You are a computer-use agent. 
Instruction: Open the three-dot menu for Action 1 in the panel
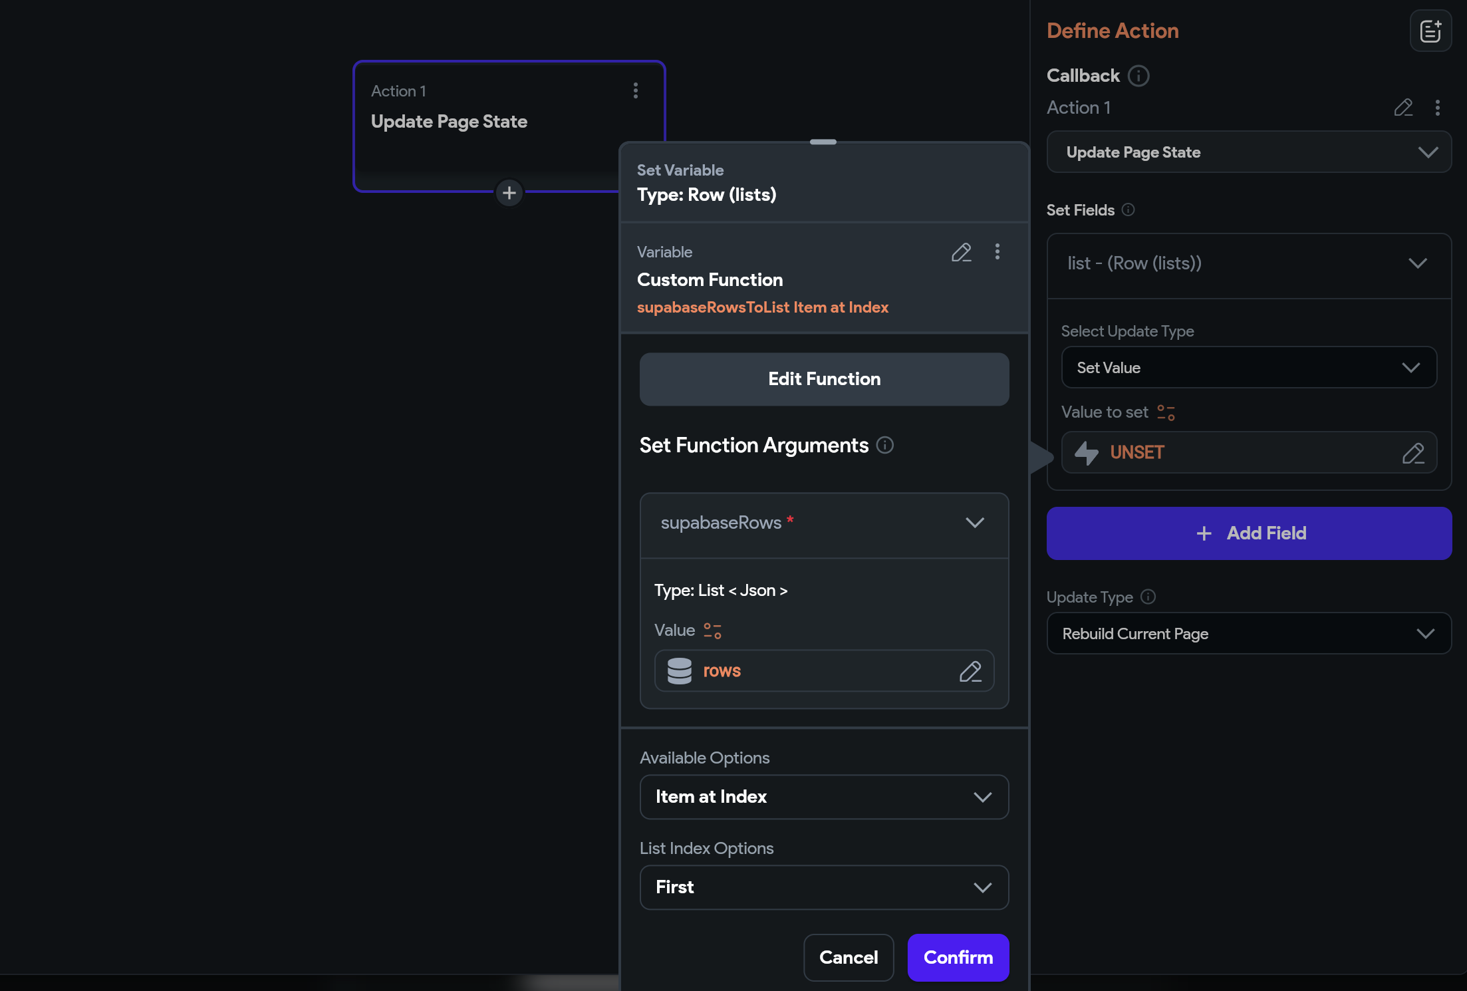tap(1437, 108)
